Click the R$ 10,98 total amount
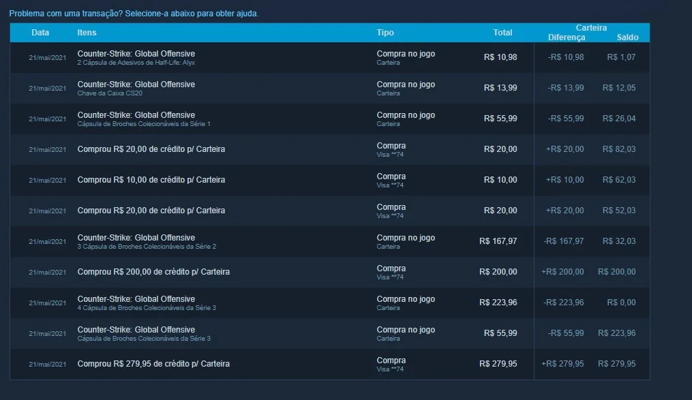692x400 pixels. (x=500, y=57)
